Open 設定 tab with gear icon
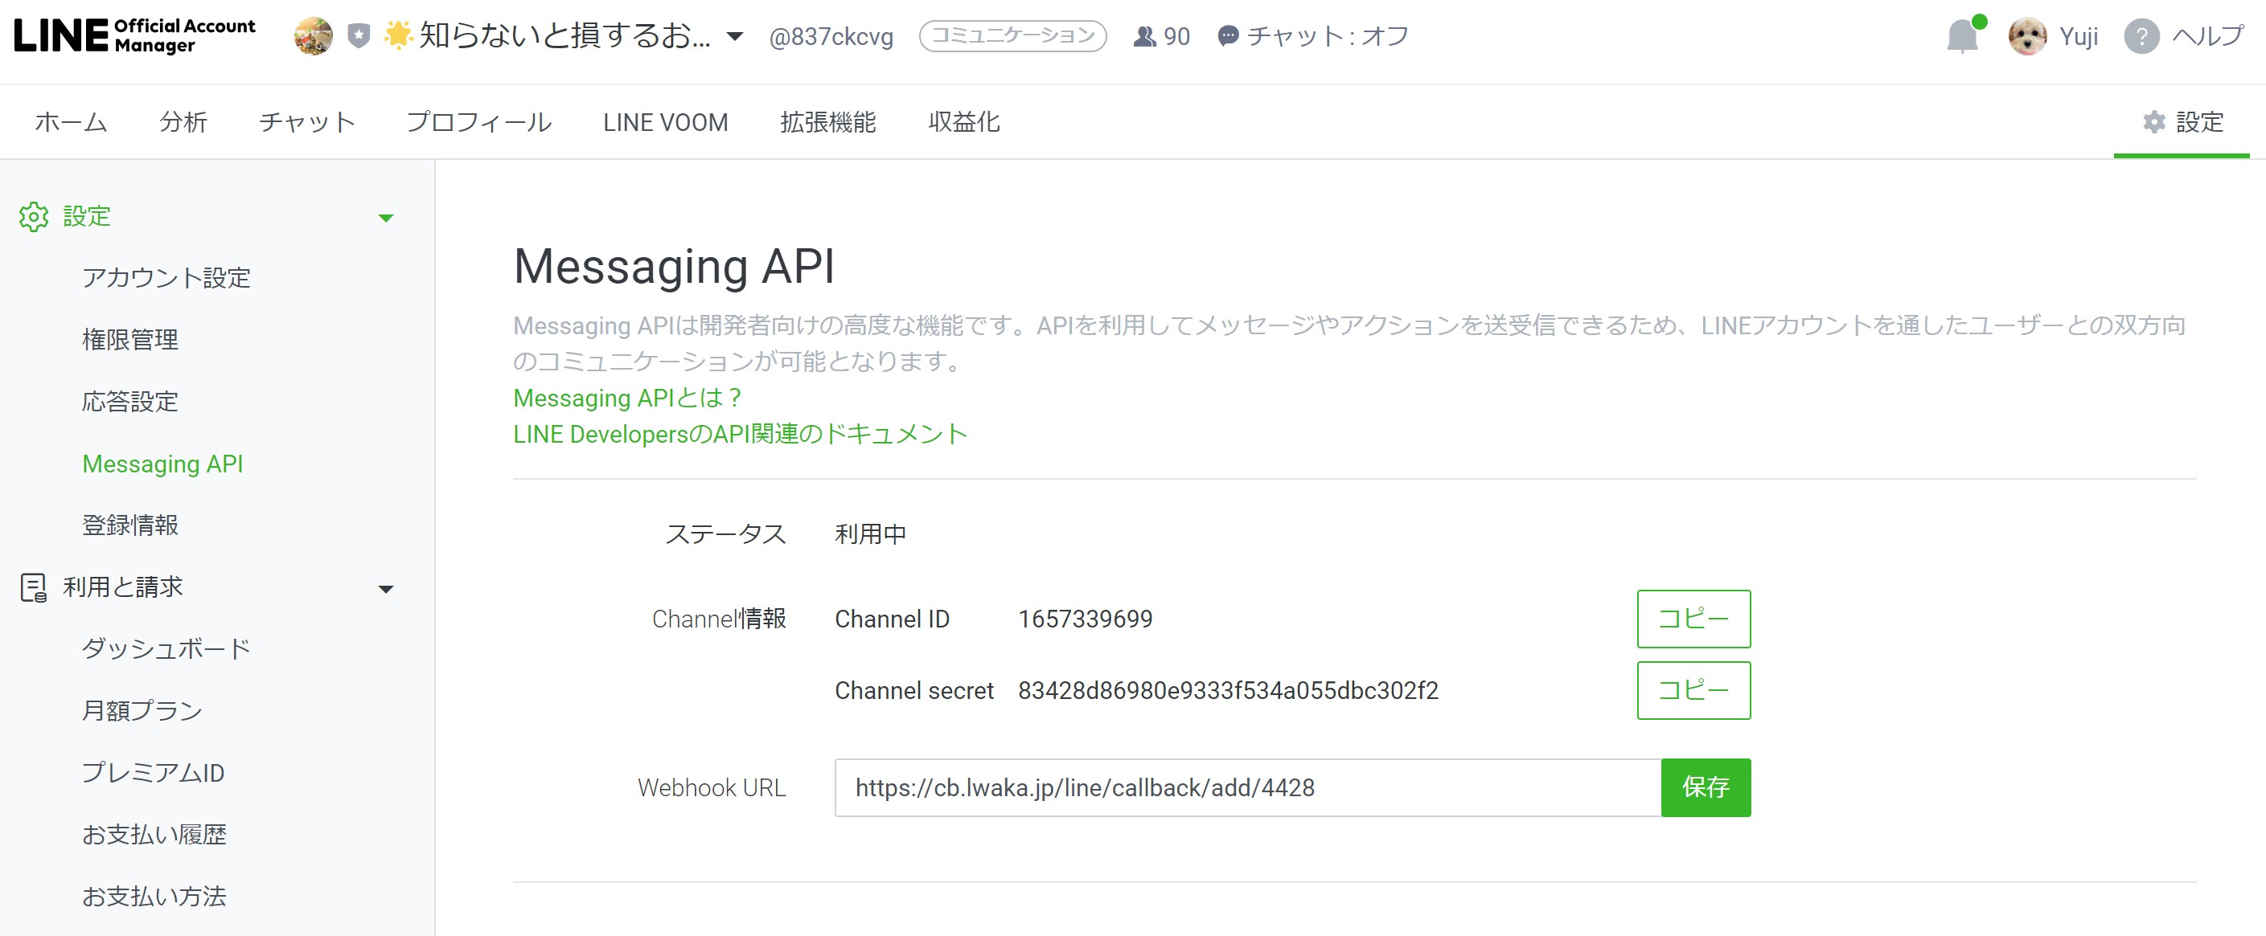The height and width of the screenshot is (936, 2266). pyautogui.click(x=2182, y=122)
